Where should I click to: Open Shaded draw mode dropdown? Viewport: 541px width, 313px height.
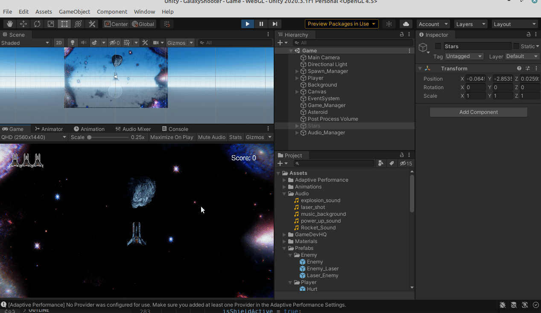pos(25,43)
